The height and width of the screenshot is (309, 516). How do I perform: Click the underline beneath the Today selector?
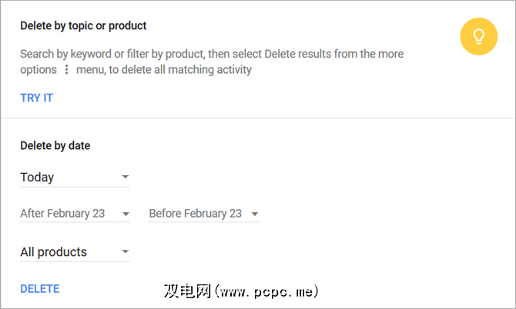(x=75, y=187)
